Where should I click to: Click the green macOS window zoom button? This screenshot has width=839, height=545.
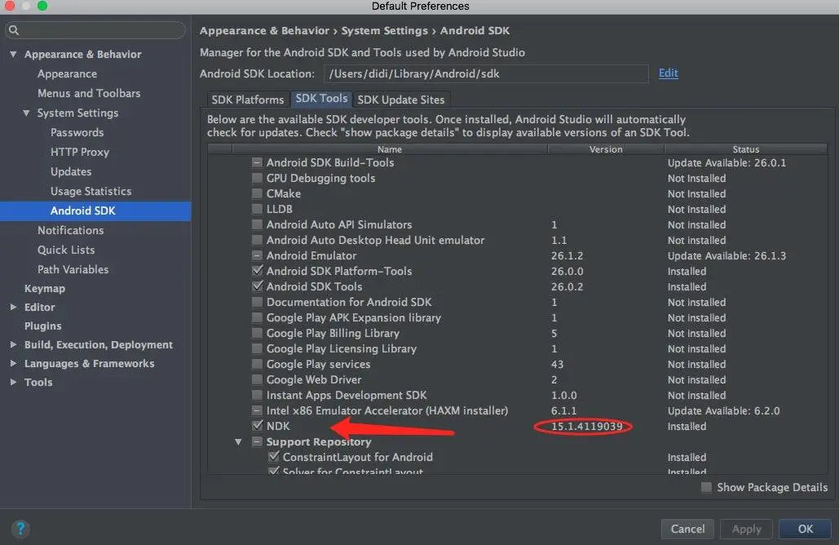42,6
